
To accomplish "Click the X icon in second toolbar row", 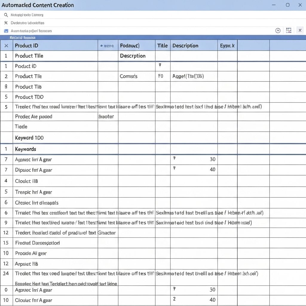I will pyautogui.click(x=6, y=23).
